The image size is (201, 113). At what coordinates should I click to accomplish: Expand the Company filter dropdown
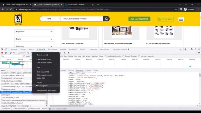pyautogui.click(x=34, y=46)
